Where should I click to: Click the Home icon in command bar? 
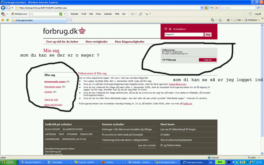(213, 20)
